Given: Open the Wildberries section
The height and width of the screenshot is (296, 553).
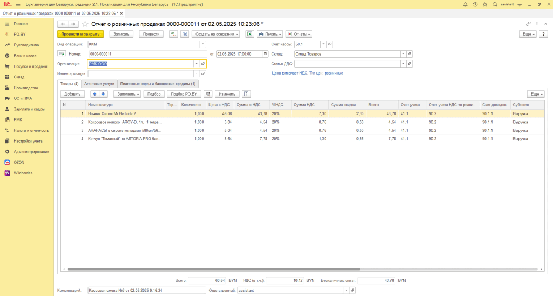Looking at the screenshot, I should click(x=23, y=173).
